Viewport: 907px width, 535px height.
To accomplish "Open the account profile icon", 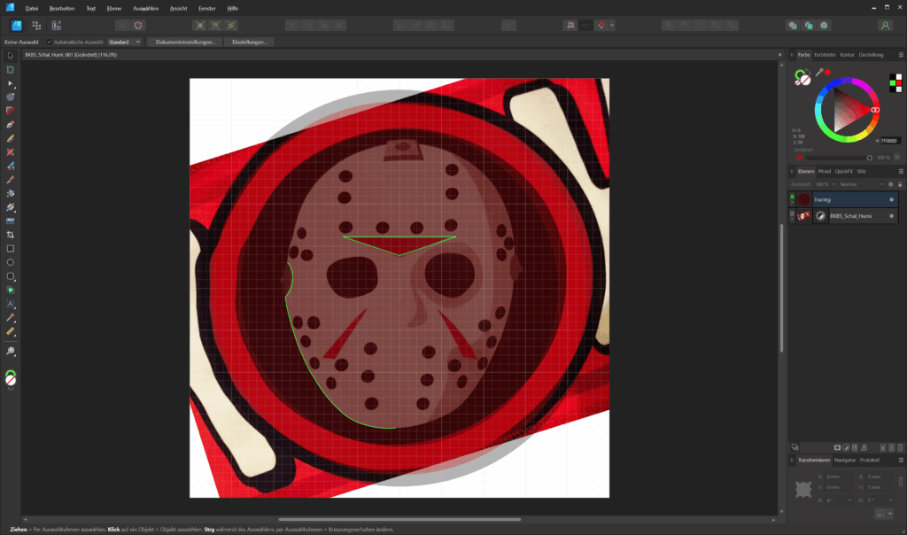I will (885, 26).
